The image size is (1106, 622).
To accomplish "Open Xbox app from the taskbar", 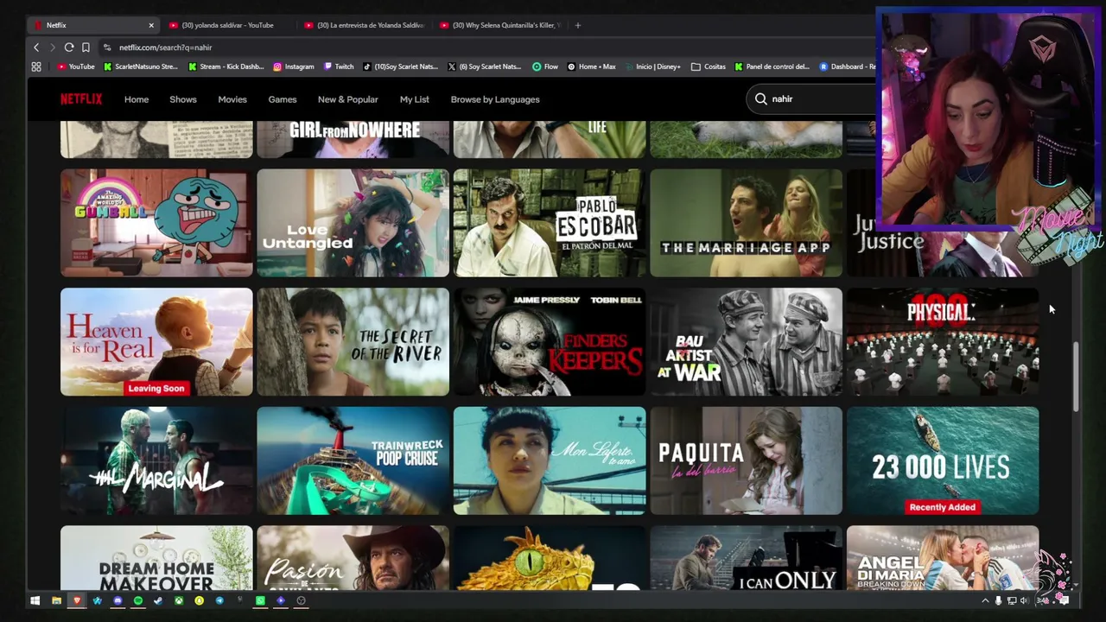I will point(179,600).
